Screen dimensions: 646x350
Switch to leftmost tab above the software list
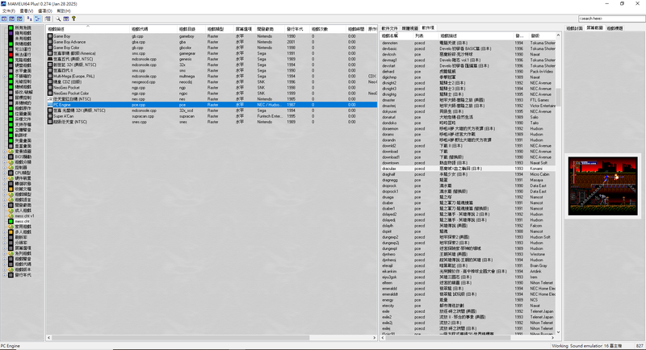pos(389,28)
